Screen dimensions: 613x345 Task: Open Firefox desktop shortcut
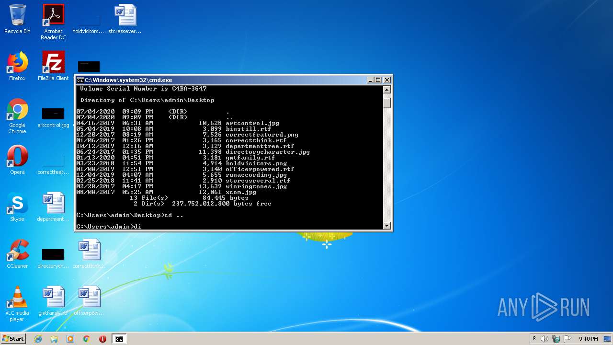pyautogui.click(x=17, y=66)
